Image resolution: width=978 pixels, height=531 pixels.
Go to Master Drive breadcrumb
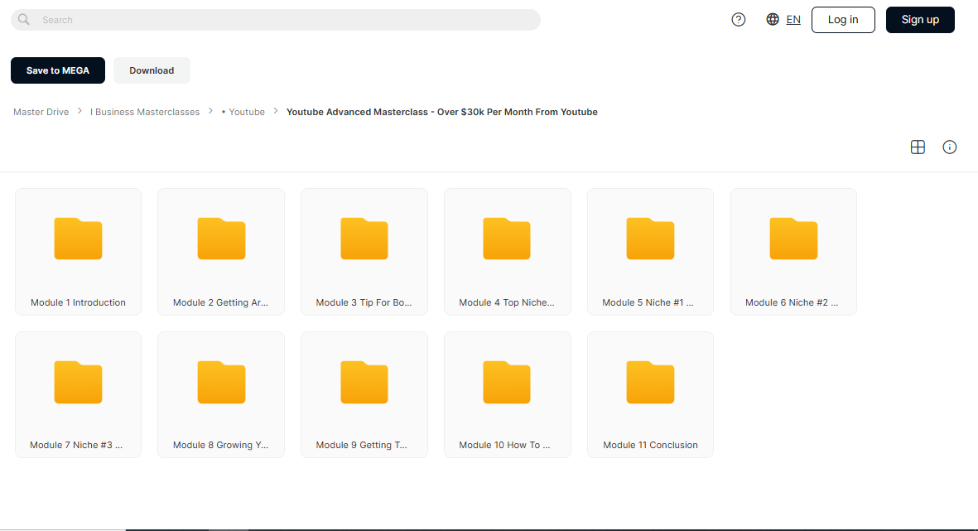click(41, 113)
